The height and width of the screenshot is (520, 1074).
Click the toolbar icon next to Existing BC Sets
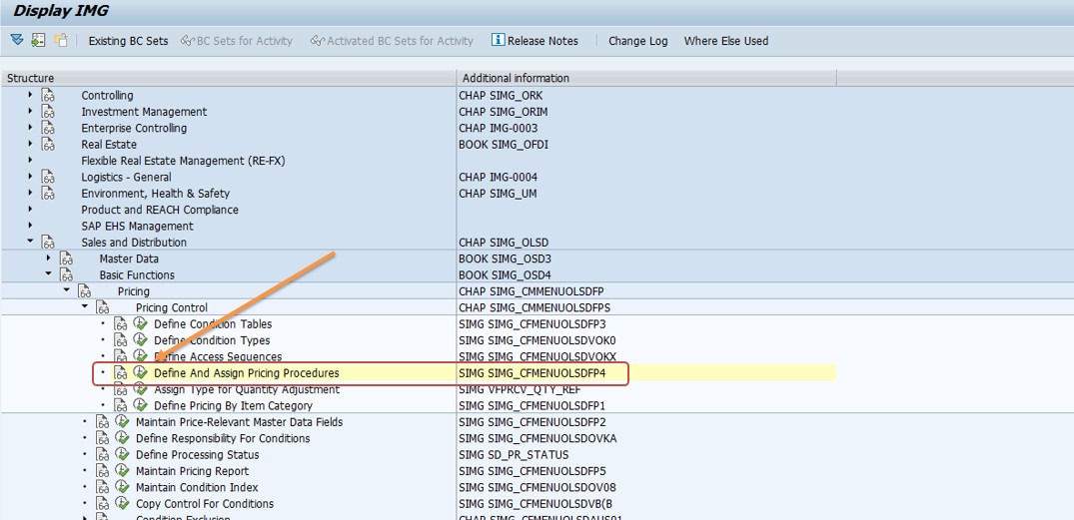(61, 40)
